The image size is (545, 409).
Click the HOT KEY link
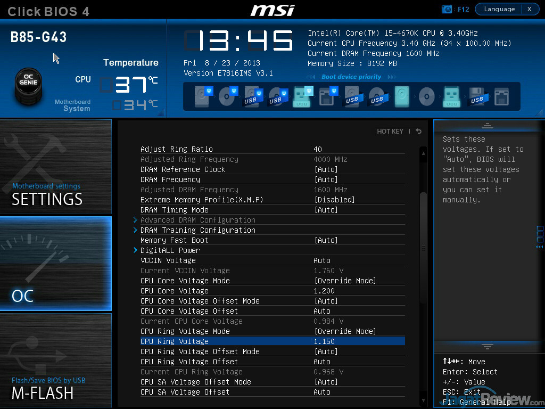pos(390,131)
